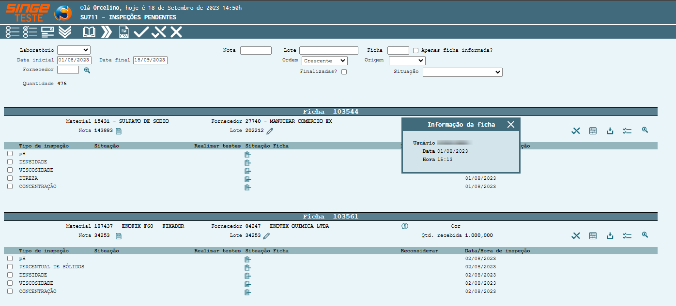
Task: Close the 'Informação da ficha' popup
Action: (x=511, y=124)
